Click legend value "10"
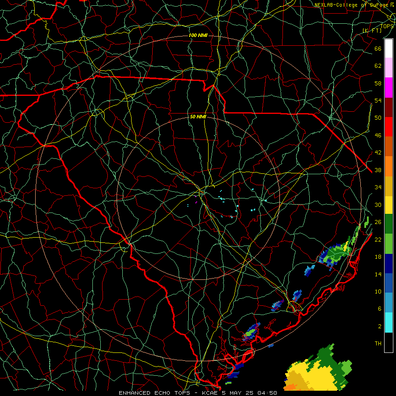 [x=378, y=292]
